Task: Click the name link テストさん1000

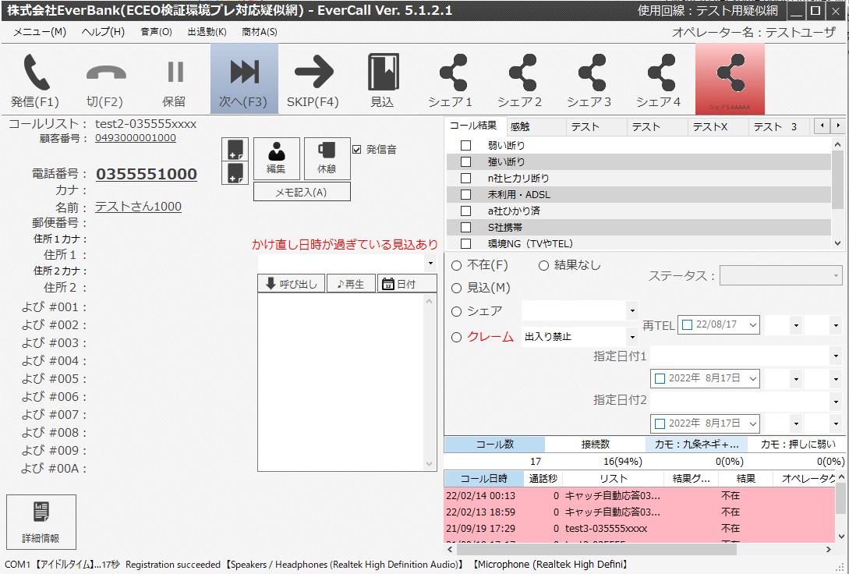Action: 138,207
